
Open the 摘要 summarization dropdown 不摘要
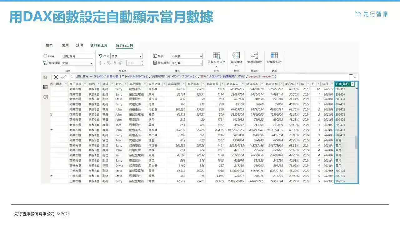[x=187, y=56]
